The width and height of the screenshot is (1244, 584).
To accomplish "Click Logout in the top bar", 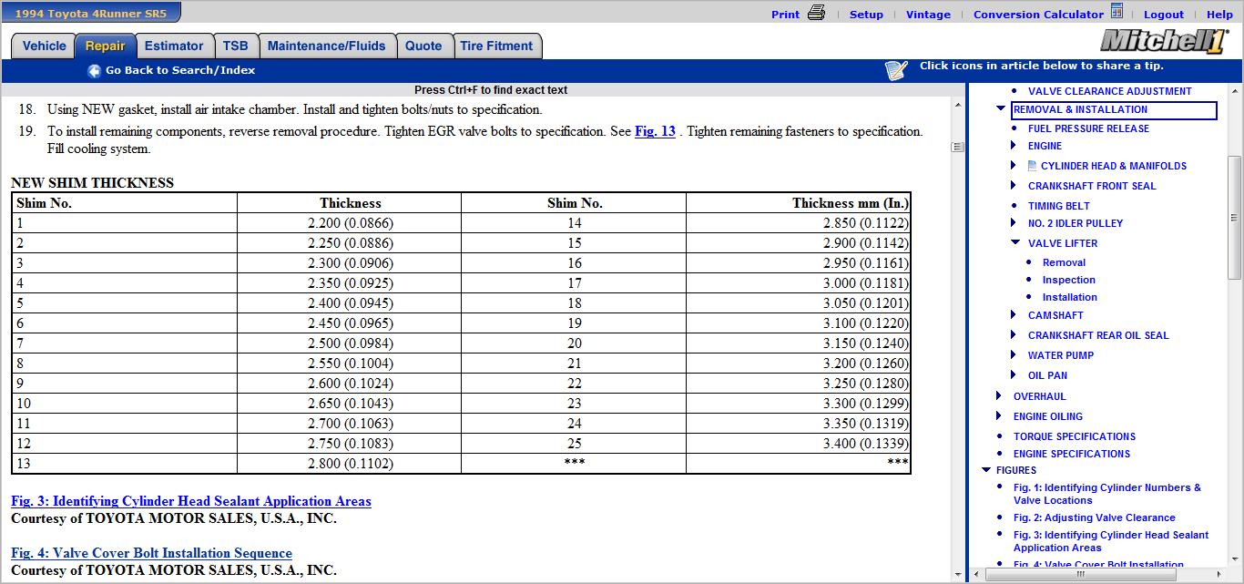I will (1164, 15).
